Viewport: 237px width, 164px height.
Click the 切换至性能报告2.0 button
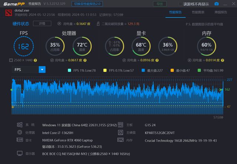[87, 4]
